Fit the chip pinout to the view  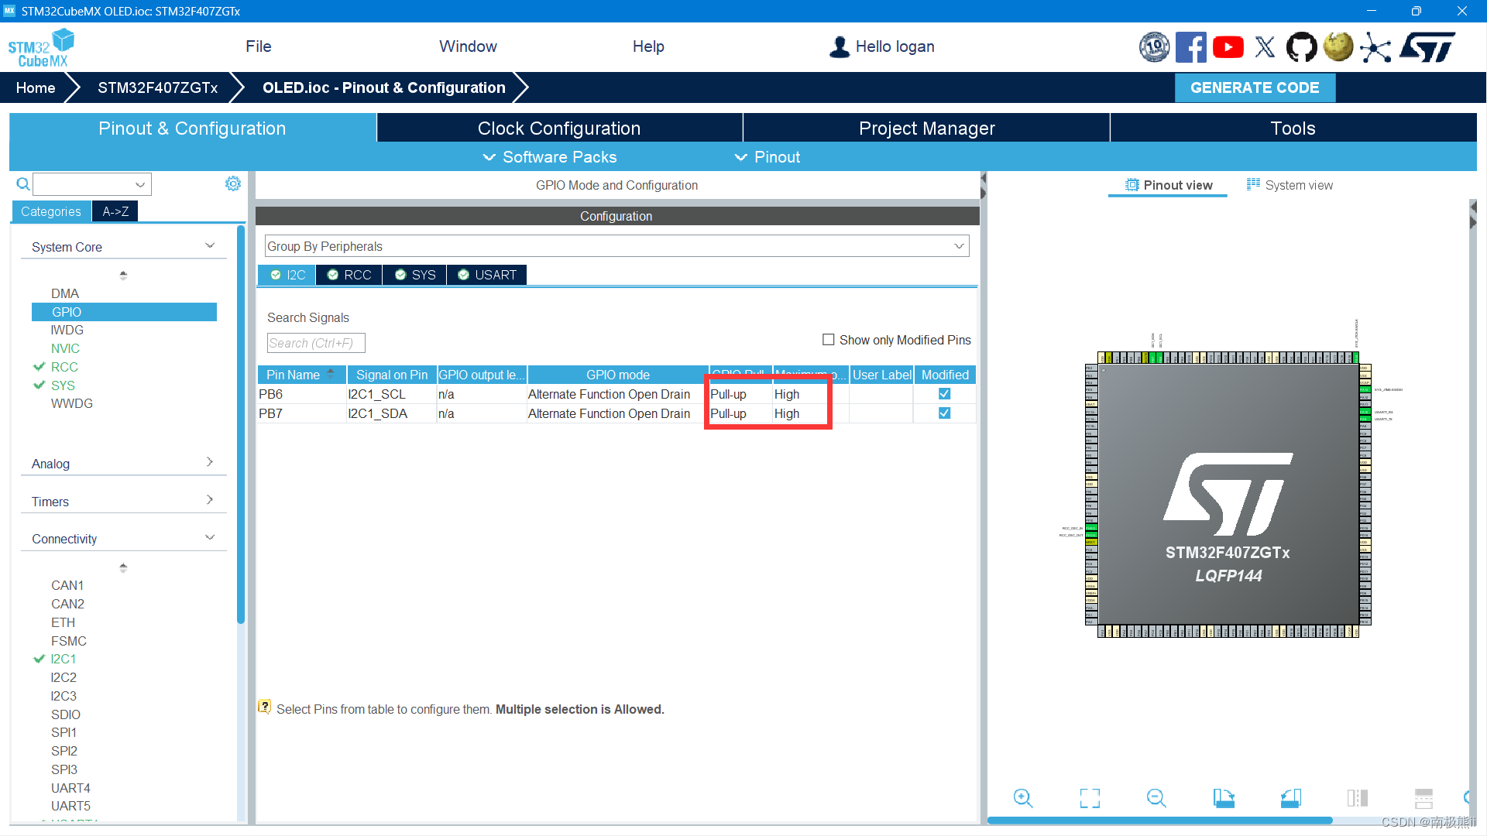[1090, 798]
